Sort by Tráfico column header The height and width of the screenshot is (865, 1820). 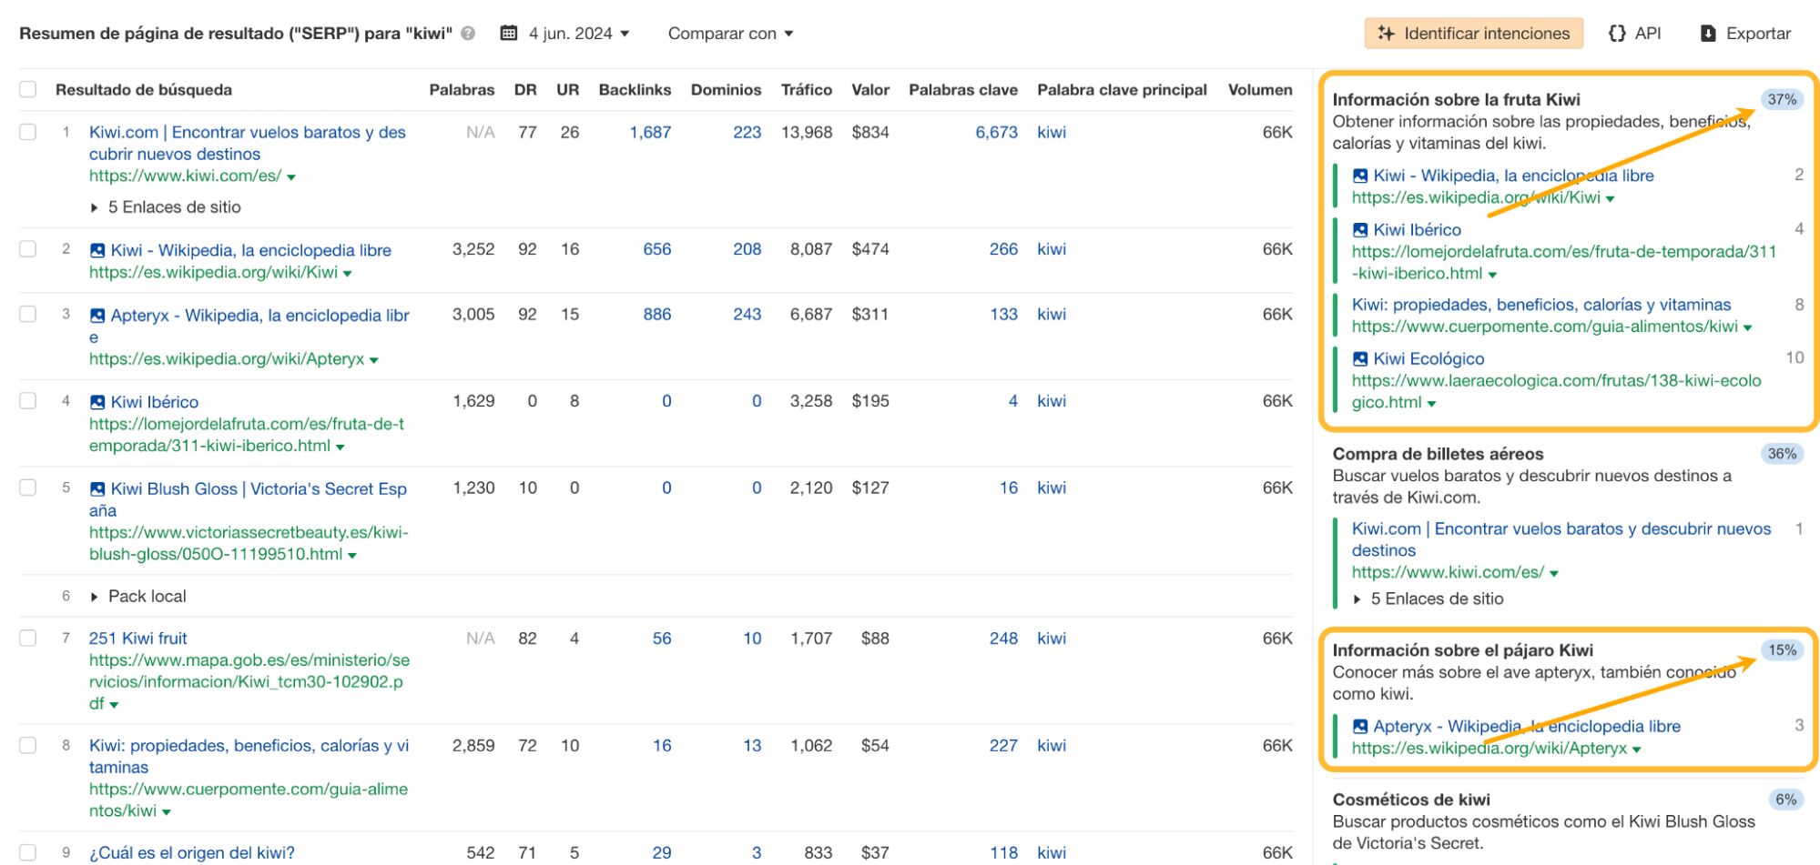807,90
